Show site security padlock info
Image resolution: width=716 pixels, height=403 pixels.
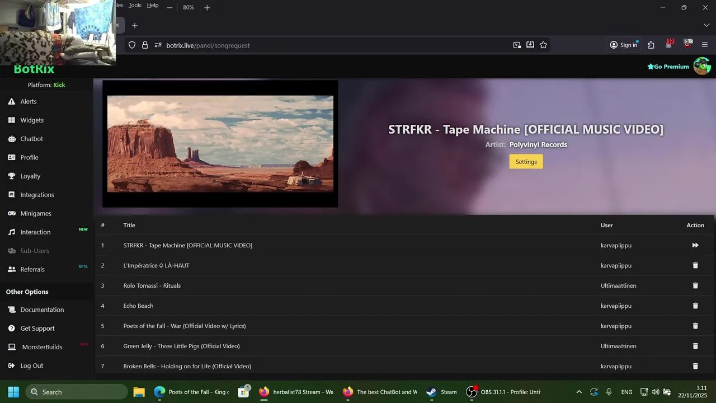click(x=145, y=45)
